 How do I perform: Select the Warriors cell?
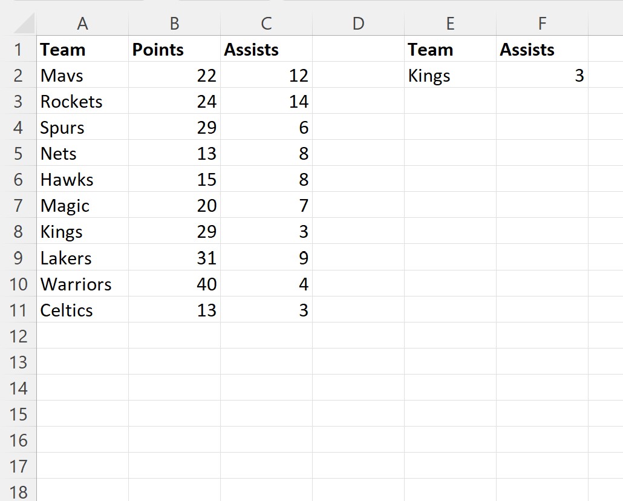pyautogui.click(x=82, y=284)
